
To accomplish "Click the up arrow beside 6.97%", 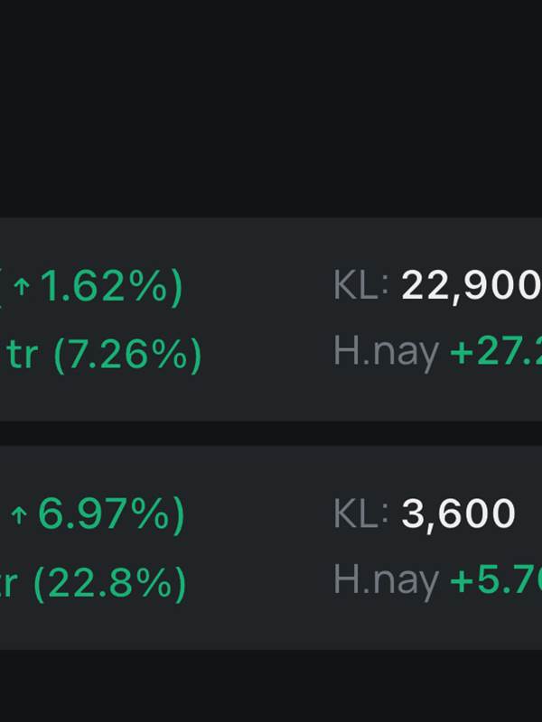I will point(18,515).
